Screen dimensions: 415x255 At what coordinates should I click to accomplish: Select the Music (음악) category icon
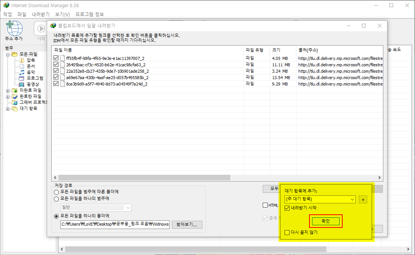(x=22, y=72)
